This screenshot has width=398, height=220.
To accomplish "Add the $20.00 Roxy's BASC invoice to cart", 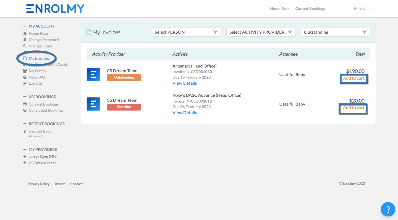I will [x=354, y=108].
